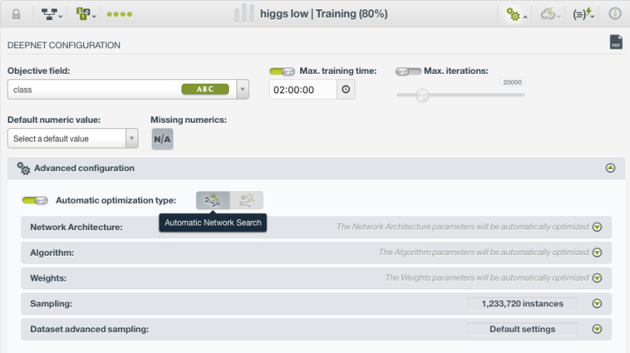This screenshot has width=630, height=353.
Task: Click the lock privacy icon
Action: [16, 14]
